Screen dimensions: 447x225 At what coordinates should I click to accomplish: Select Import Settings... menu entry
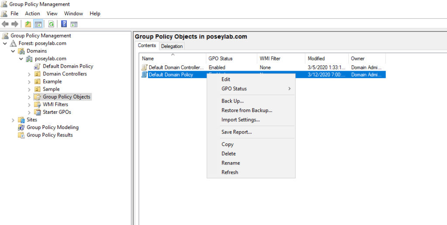coord(251,119)
